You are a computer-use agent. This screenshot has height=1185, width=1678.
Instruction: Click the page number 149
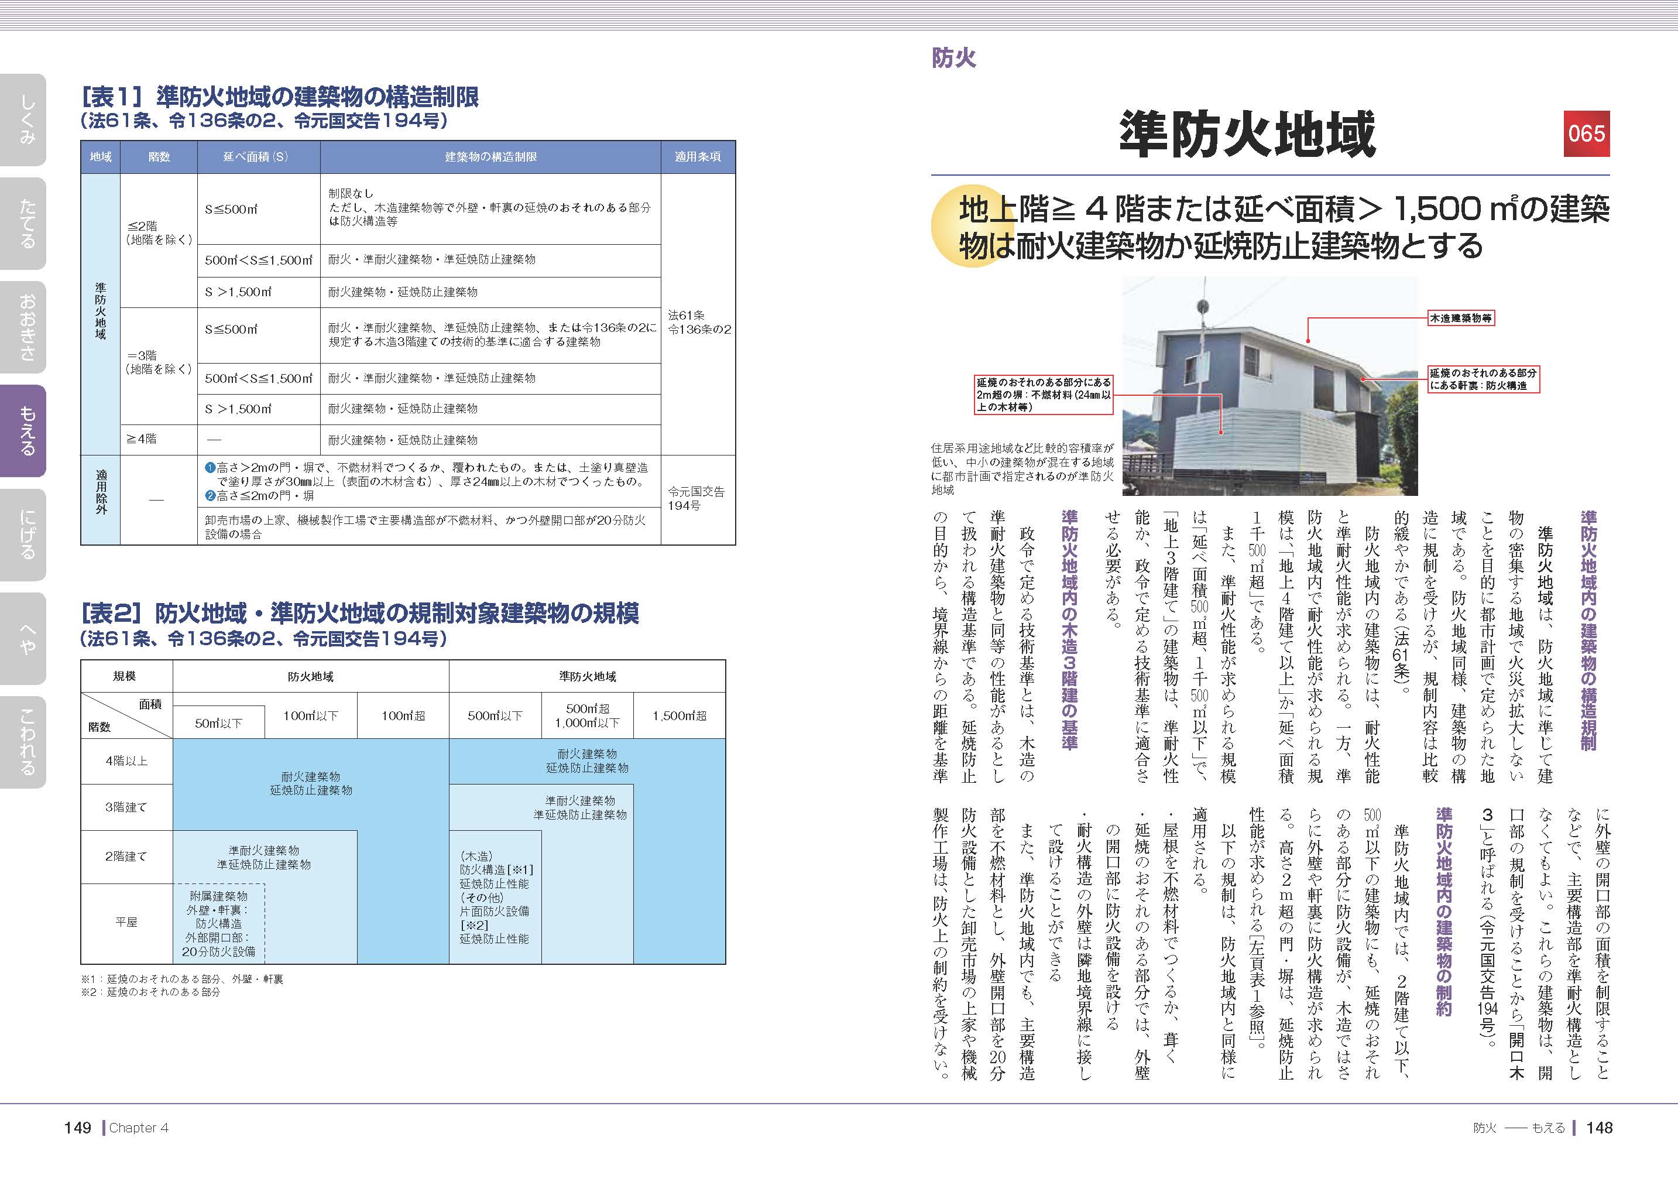point(77,1128)
